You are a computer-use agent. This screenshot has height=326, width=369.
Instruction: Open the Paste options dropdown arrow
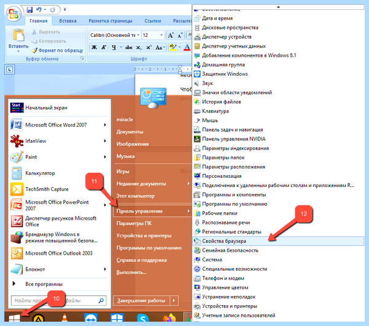(x=18, y=51)
